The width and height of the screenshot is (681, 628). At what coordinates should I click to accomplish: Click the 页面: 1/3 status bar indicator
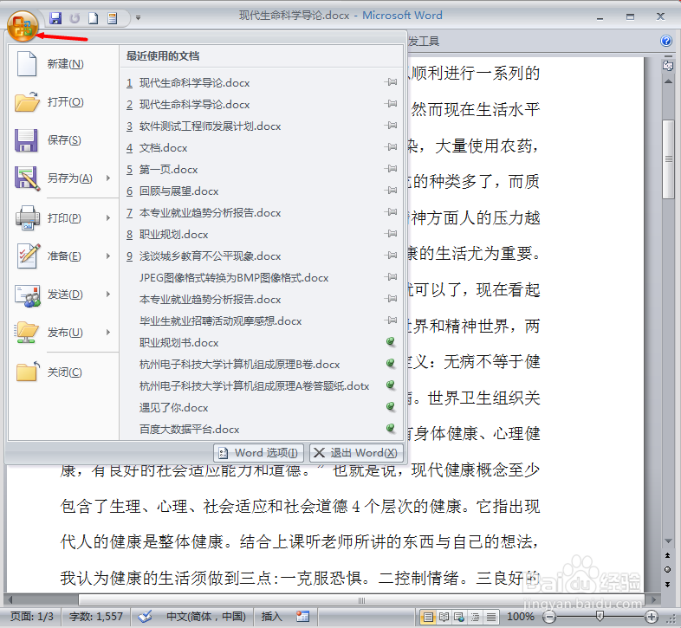click(x=32, y=616)
